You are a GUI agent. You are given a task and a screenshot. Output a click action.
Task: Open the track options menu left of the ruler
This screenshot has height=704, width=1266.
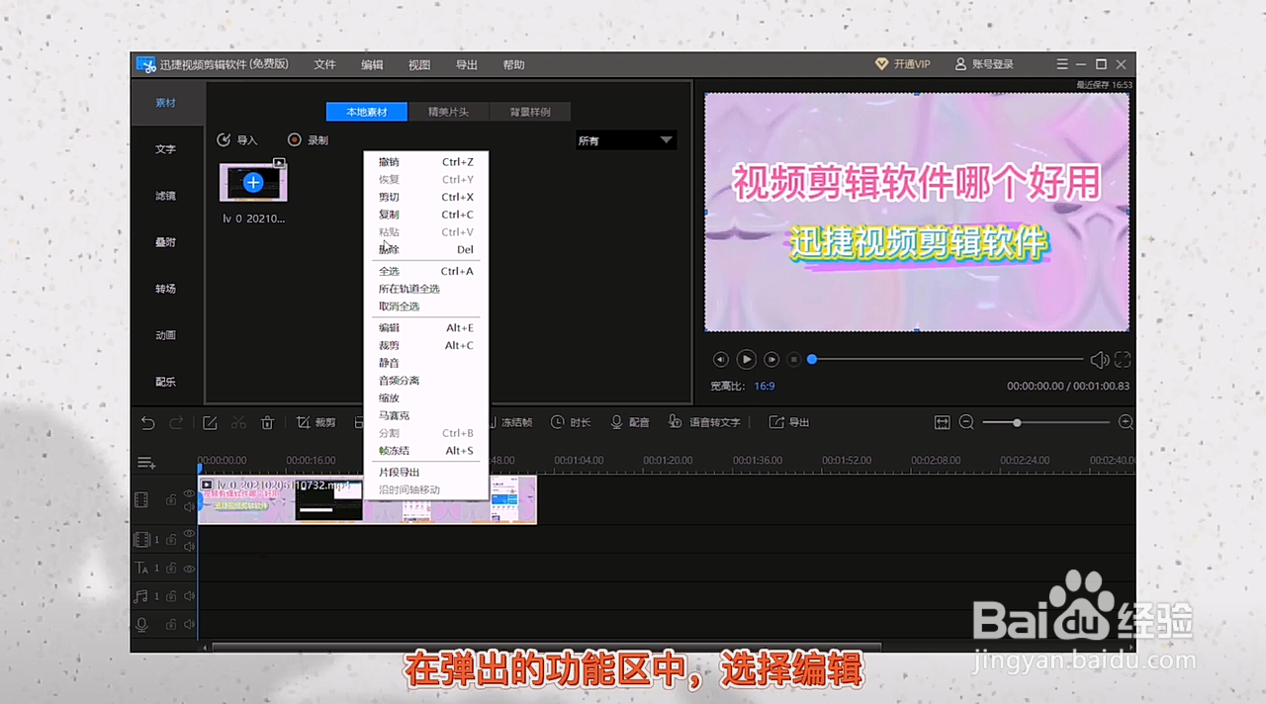click(145, 461)
